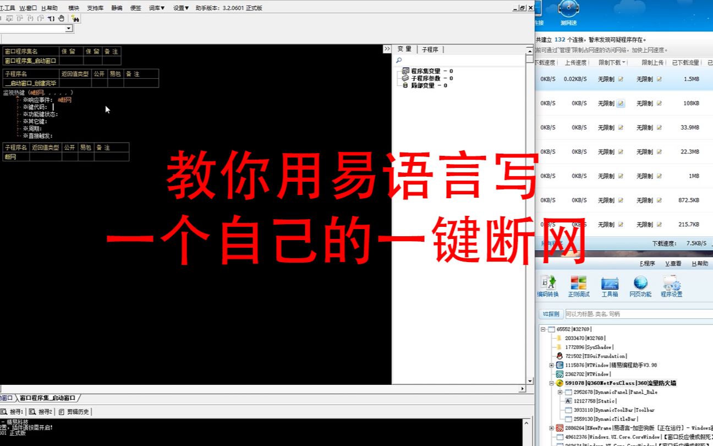The width and height of the screenshot is (713, 446).
Task: Expand the 2886264 ENewFrame node
Action: [552, 428]
